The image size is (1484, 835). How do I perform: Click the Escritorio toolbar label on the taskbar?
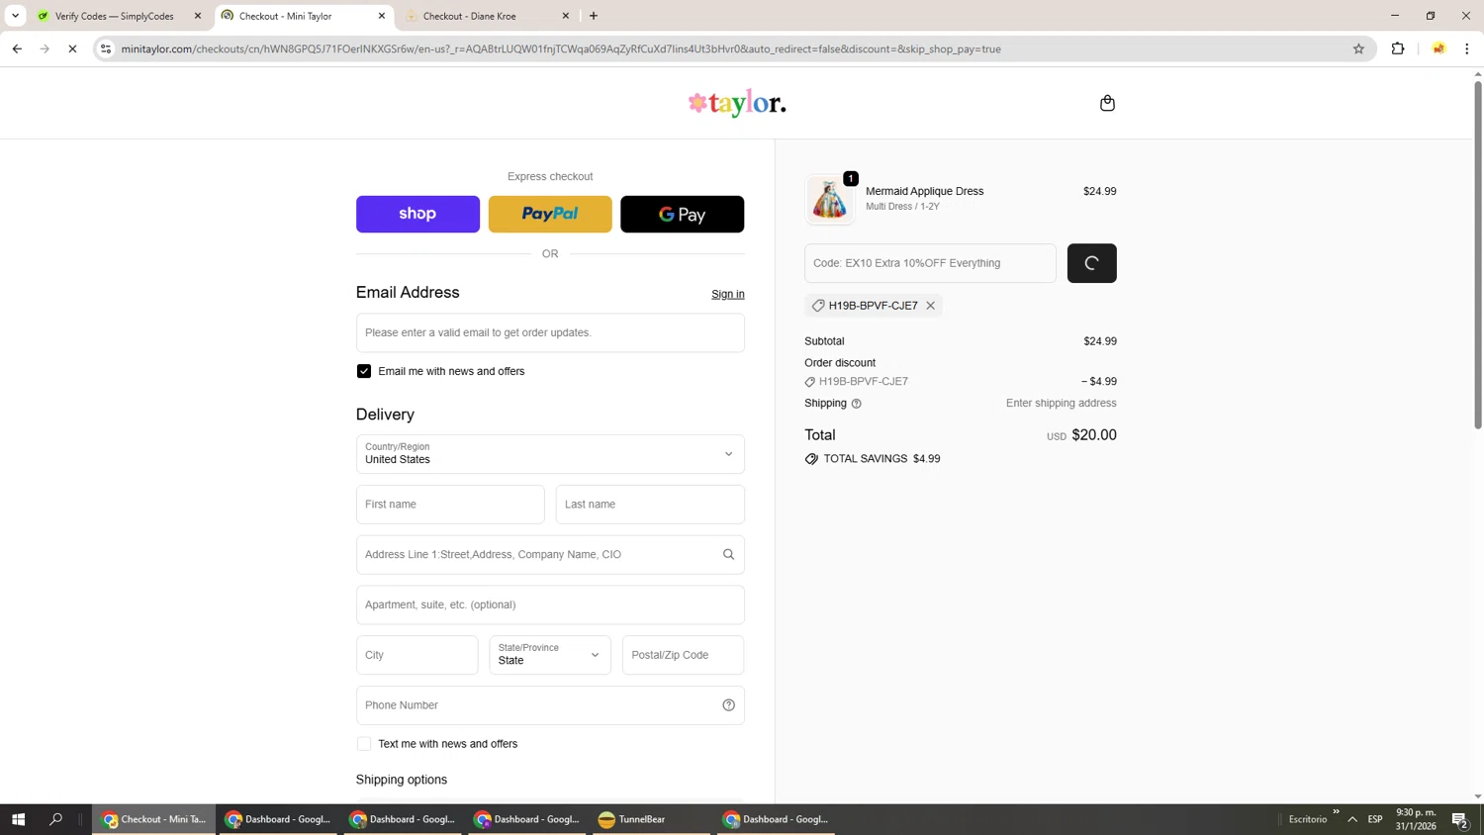pos(1307,819)
